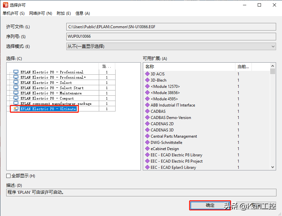Image resolution: width=282 pixels, height=216 pixels.
Task: Select EPLAN Electric P8 - Select Start entry
Action: pyautogui.click(x=52, y=88)
